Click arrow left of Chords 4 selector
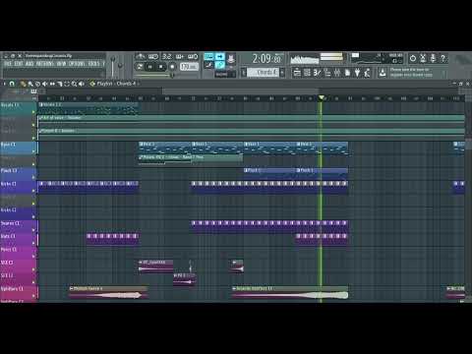Image resolution: width=472 pixels, height=354 pixels. coord(244,72)
